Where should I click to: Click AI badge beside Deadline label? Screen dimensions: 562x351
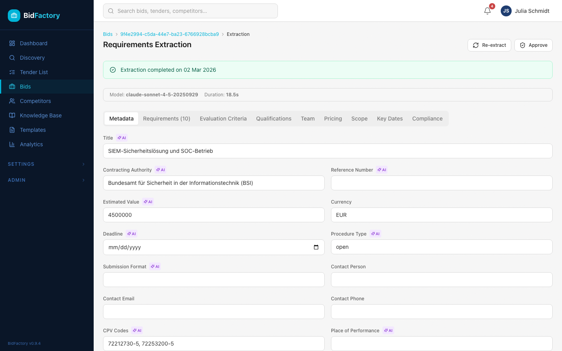pyautogui.click(x=132, y=234)
